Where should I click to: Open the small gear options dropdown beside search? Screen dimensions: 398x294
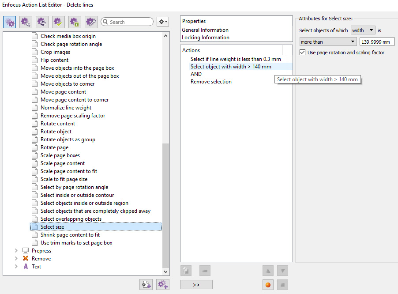point(163,22)
